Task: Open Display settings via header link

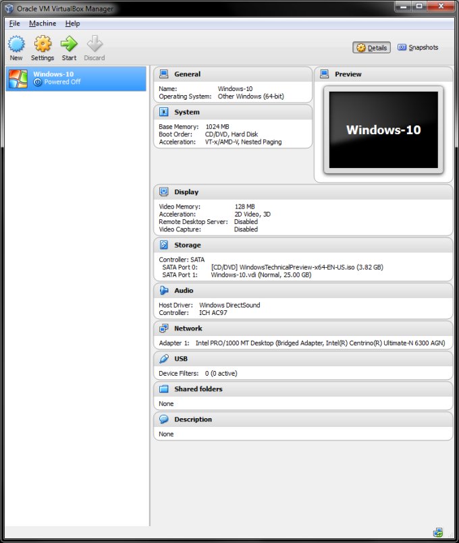Action: pyautogui.click(x=186, y=192)
